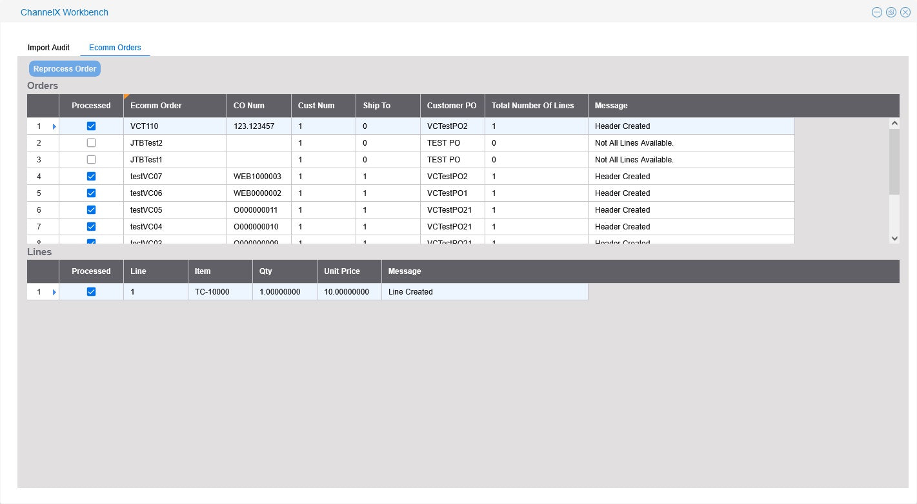Uncheck Processed checkbox for order VCT110
The height and width of the screenshot is (504, 917).
(x=91, y=126)
